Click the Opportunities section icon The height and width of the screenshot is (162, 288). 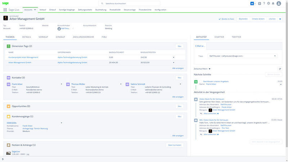point(8,106)
